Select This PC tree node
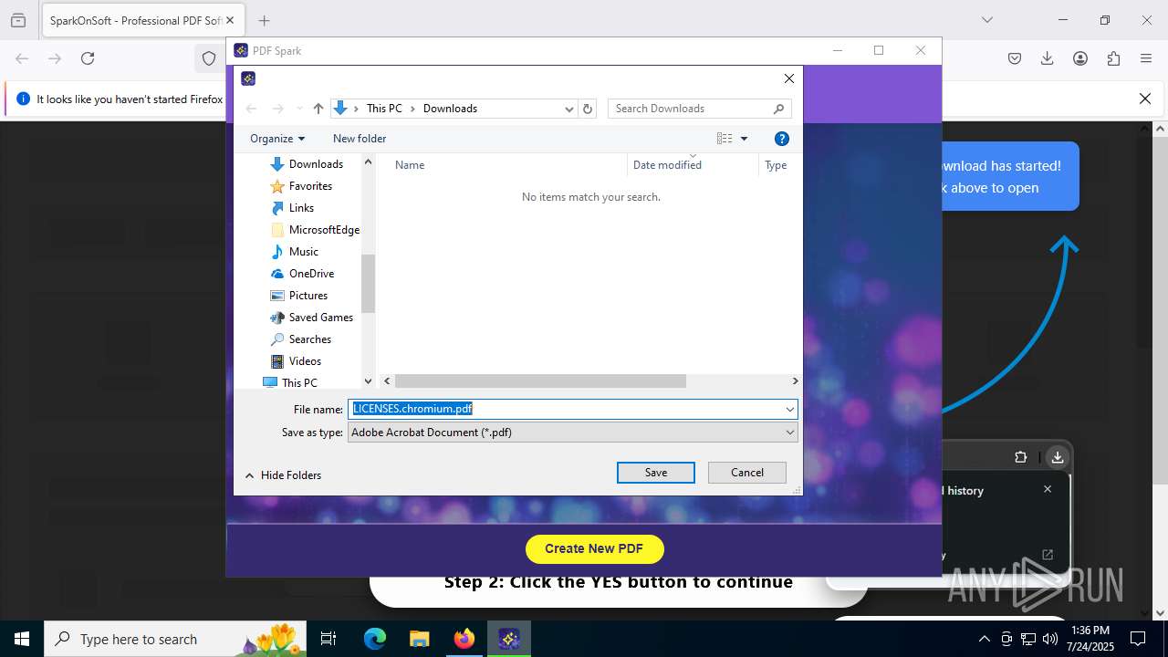Viewport: 1168px width, 657px height. 299,383
